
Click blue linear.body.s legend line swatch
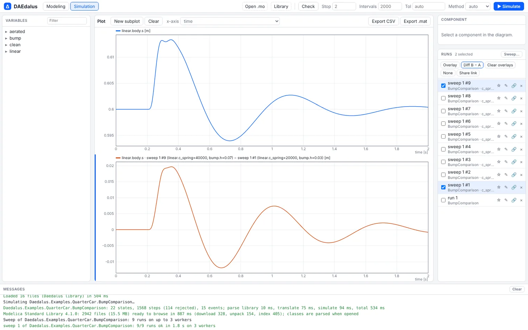coord(118,31)
